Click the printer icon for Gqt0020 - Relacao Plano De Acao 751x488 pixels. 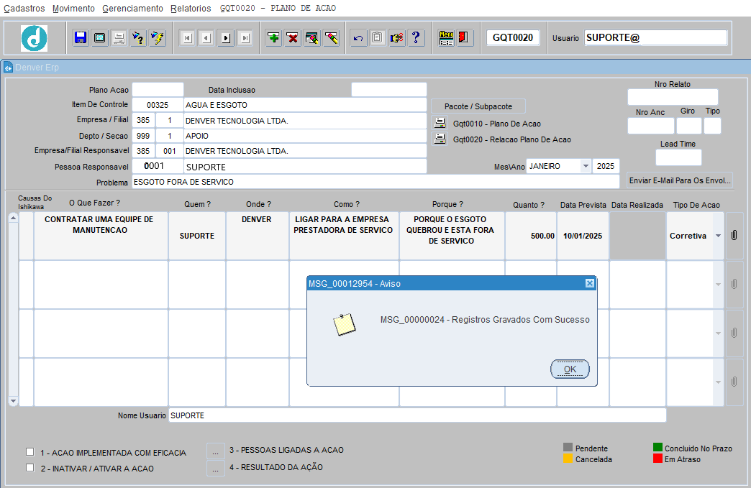(440, 139)
